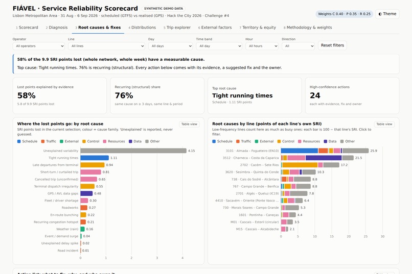Click Resources color swatch in by-line legend

pyautogui.click(x=300, y=141)
